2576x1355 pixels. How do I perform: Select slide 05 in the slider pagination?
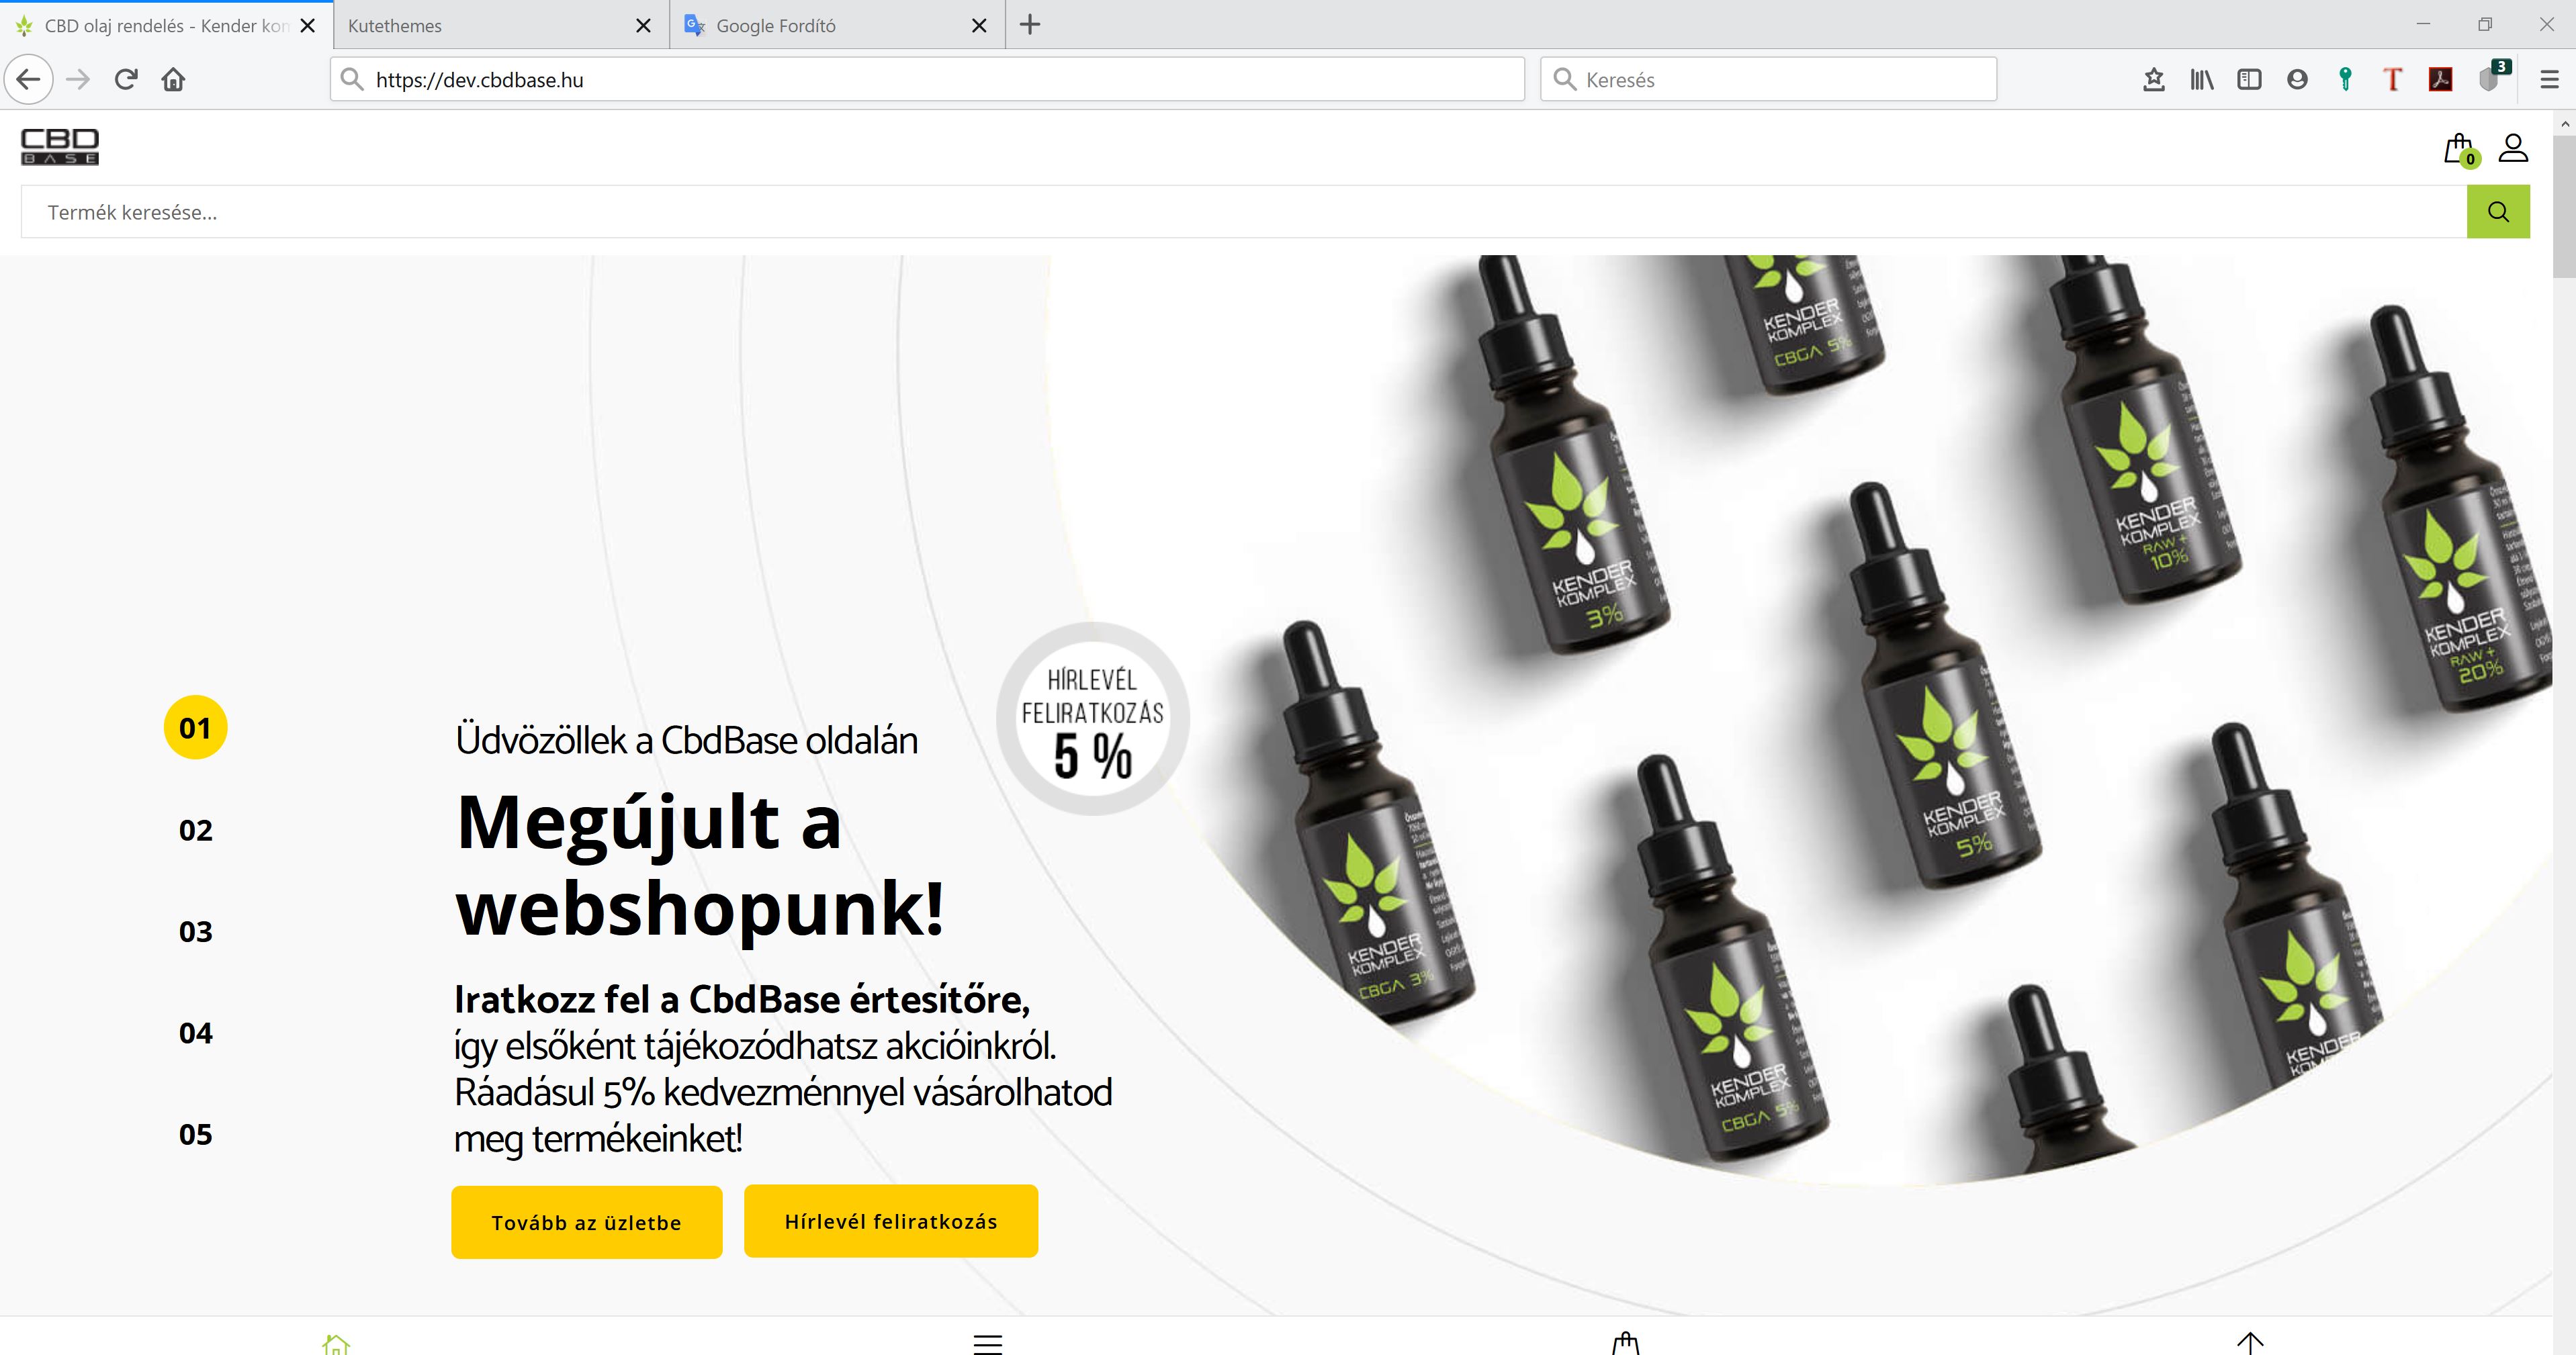pyautogui.click(x=196, y=1134)
